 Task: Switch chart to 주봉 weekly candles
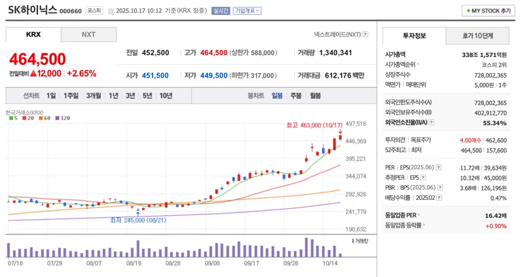296,96
